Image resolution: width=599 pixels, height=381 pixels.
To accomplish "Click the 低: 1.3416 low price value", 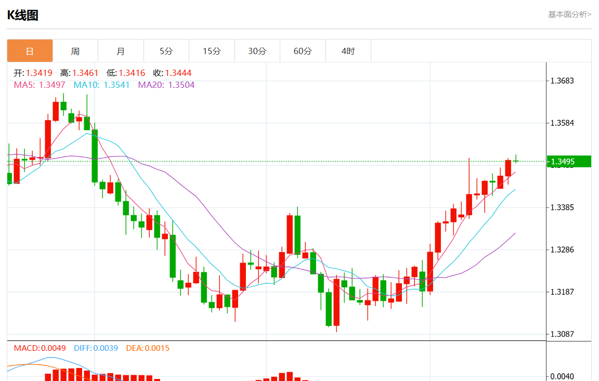I will 126,73.
